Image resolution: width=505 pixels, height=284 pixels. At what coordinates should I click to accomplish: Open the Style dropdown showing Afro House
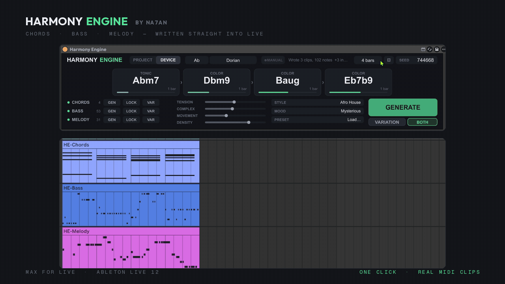[318, 103]
